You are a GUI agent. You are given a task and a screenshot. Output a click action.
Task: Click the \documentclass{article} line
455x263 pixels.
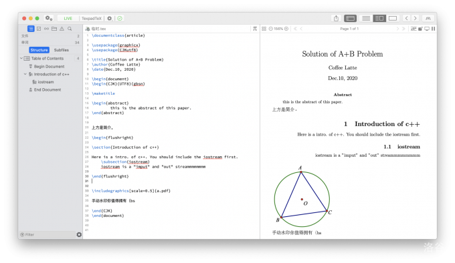(x=118, y=35)
